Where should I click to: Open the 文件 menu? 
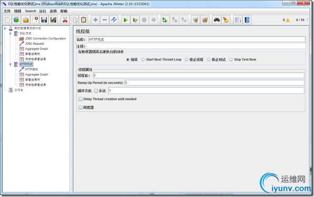pyautogui.click(x=7, y=11)
